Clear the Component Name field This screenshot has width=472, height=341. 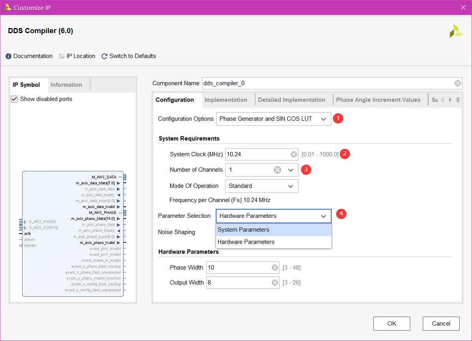[457, 83]
